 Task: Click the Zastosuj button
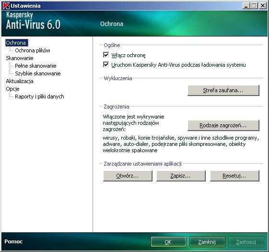246,242
